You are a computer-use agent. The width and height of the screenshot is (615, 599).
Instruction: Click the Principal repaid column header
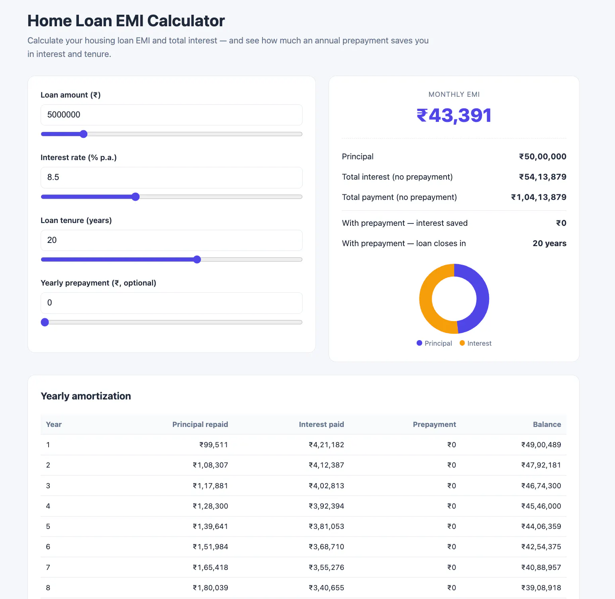(200, 425)
